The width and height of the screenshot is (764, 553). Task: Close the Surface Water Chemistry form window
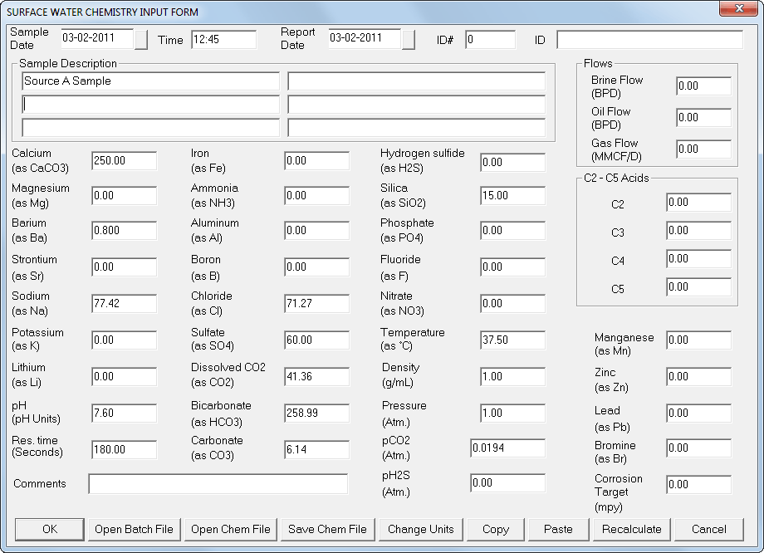tap(738, 8)
